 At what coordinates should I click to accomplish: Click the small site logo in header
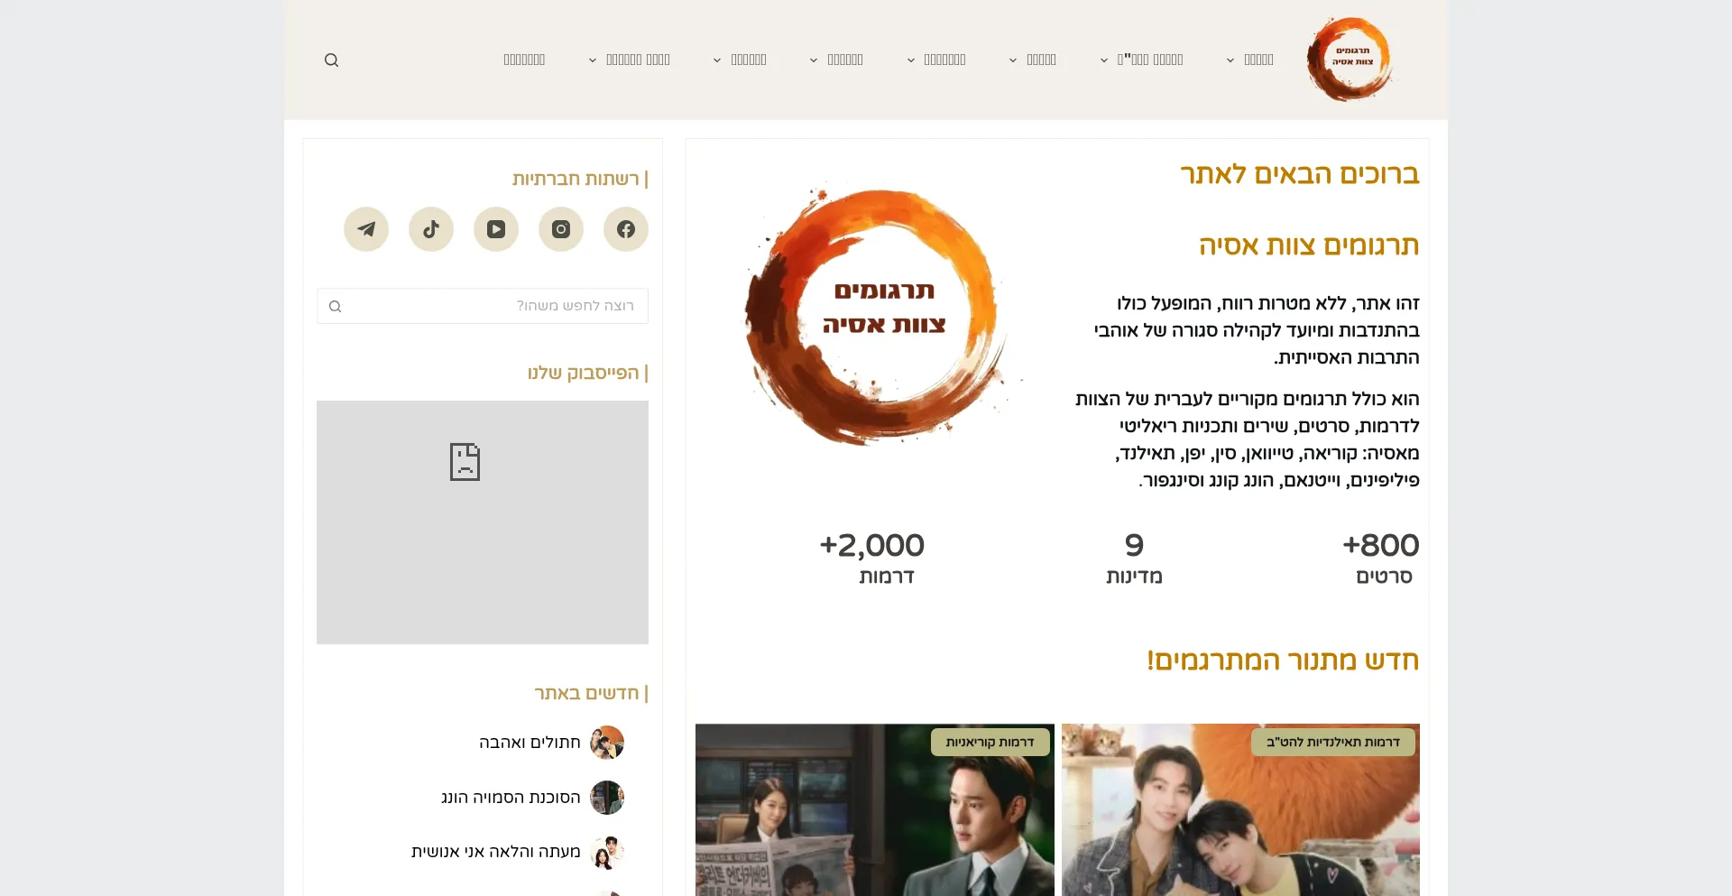tap(1350, 60)
